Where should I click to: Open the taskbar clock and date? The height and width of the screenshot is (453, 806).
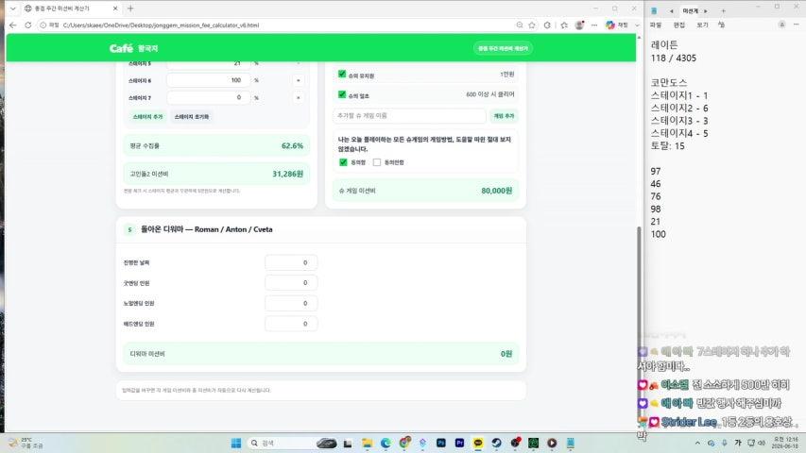tap(786, 443)
